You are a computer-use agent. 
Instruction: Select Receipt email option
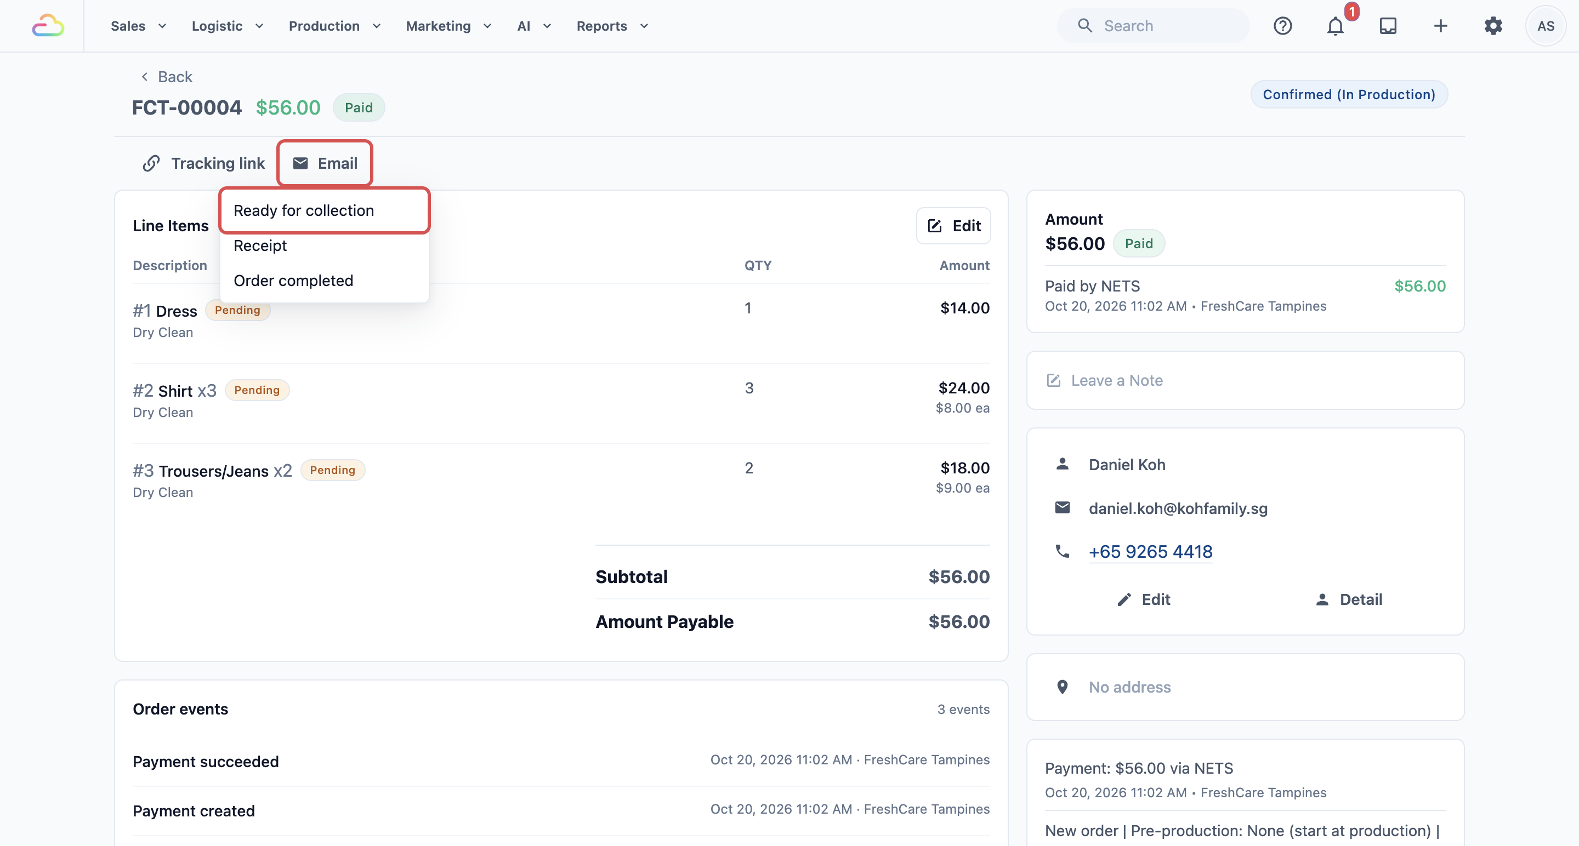[x=324, y=245]
